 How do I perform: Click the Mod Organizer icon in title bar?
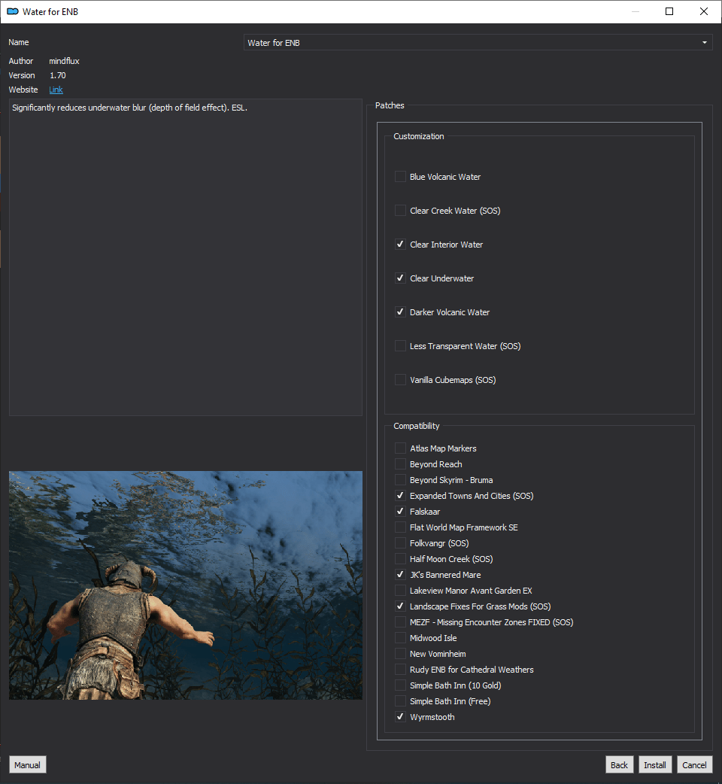pos(13,11)
